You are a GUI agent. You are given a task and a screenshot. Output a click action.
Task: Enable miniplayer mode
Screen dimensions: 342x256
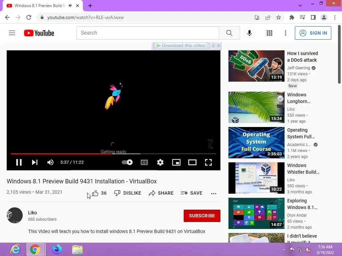tap(176, 162)
